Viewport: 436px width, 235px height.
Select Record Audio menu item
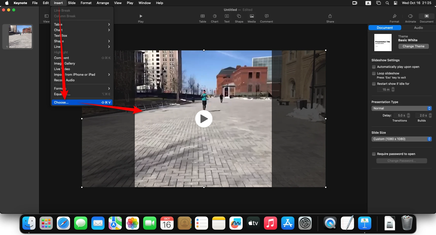point(82,80)
